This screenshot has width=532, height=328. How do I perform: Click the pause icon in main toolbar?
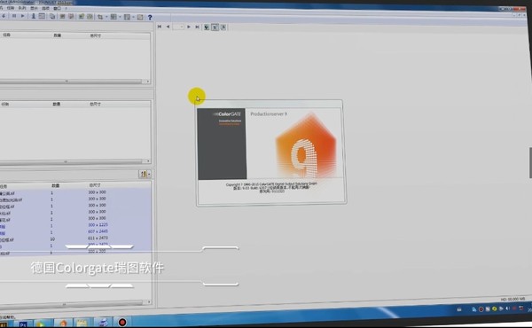[14, 16]
